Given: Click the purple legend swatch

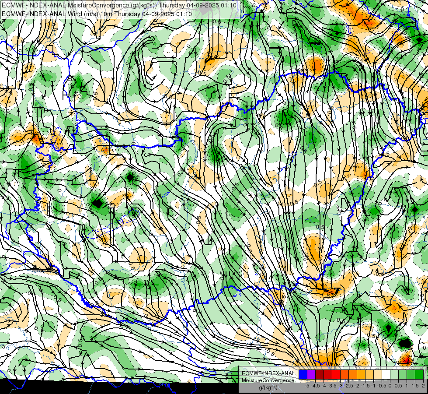Looking at the screenshot, I should [311, 375].
